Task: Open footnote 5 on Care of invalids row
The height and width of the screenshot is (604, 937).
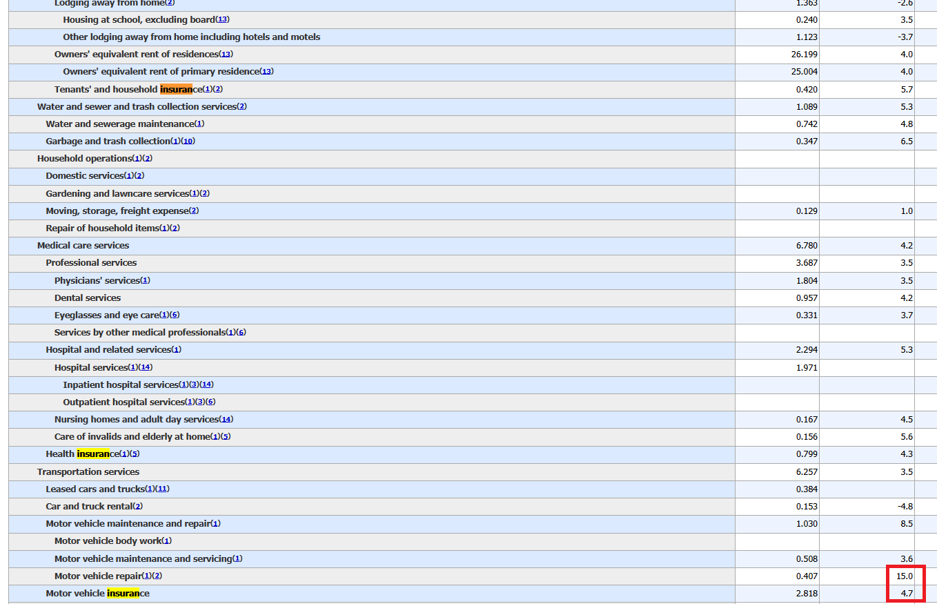Action: pyautogui.click(x=226, y=437)
